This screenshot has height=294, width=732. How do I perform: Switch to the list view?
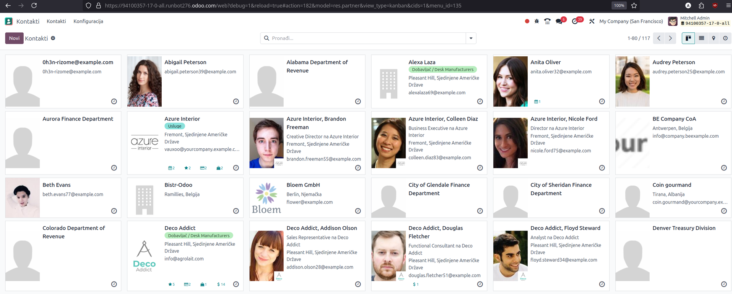click(701, 38)
